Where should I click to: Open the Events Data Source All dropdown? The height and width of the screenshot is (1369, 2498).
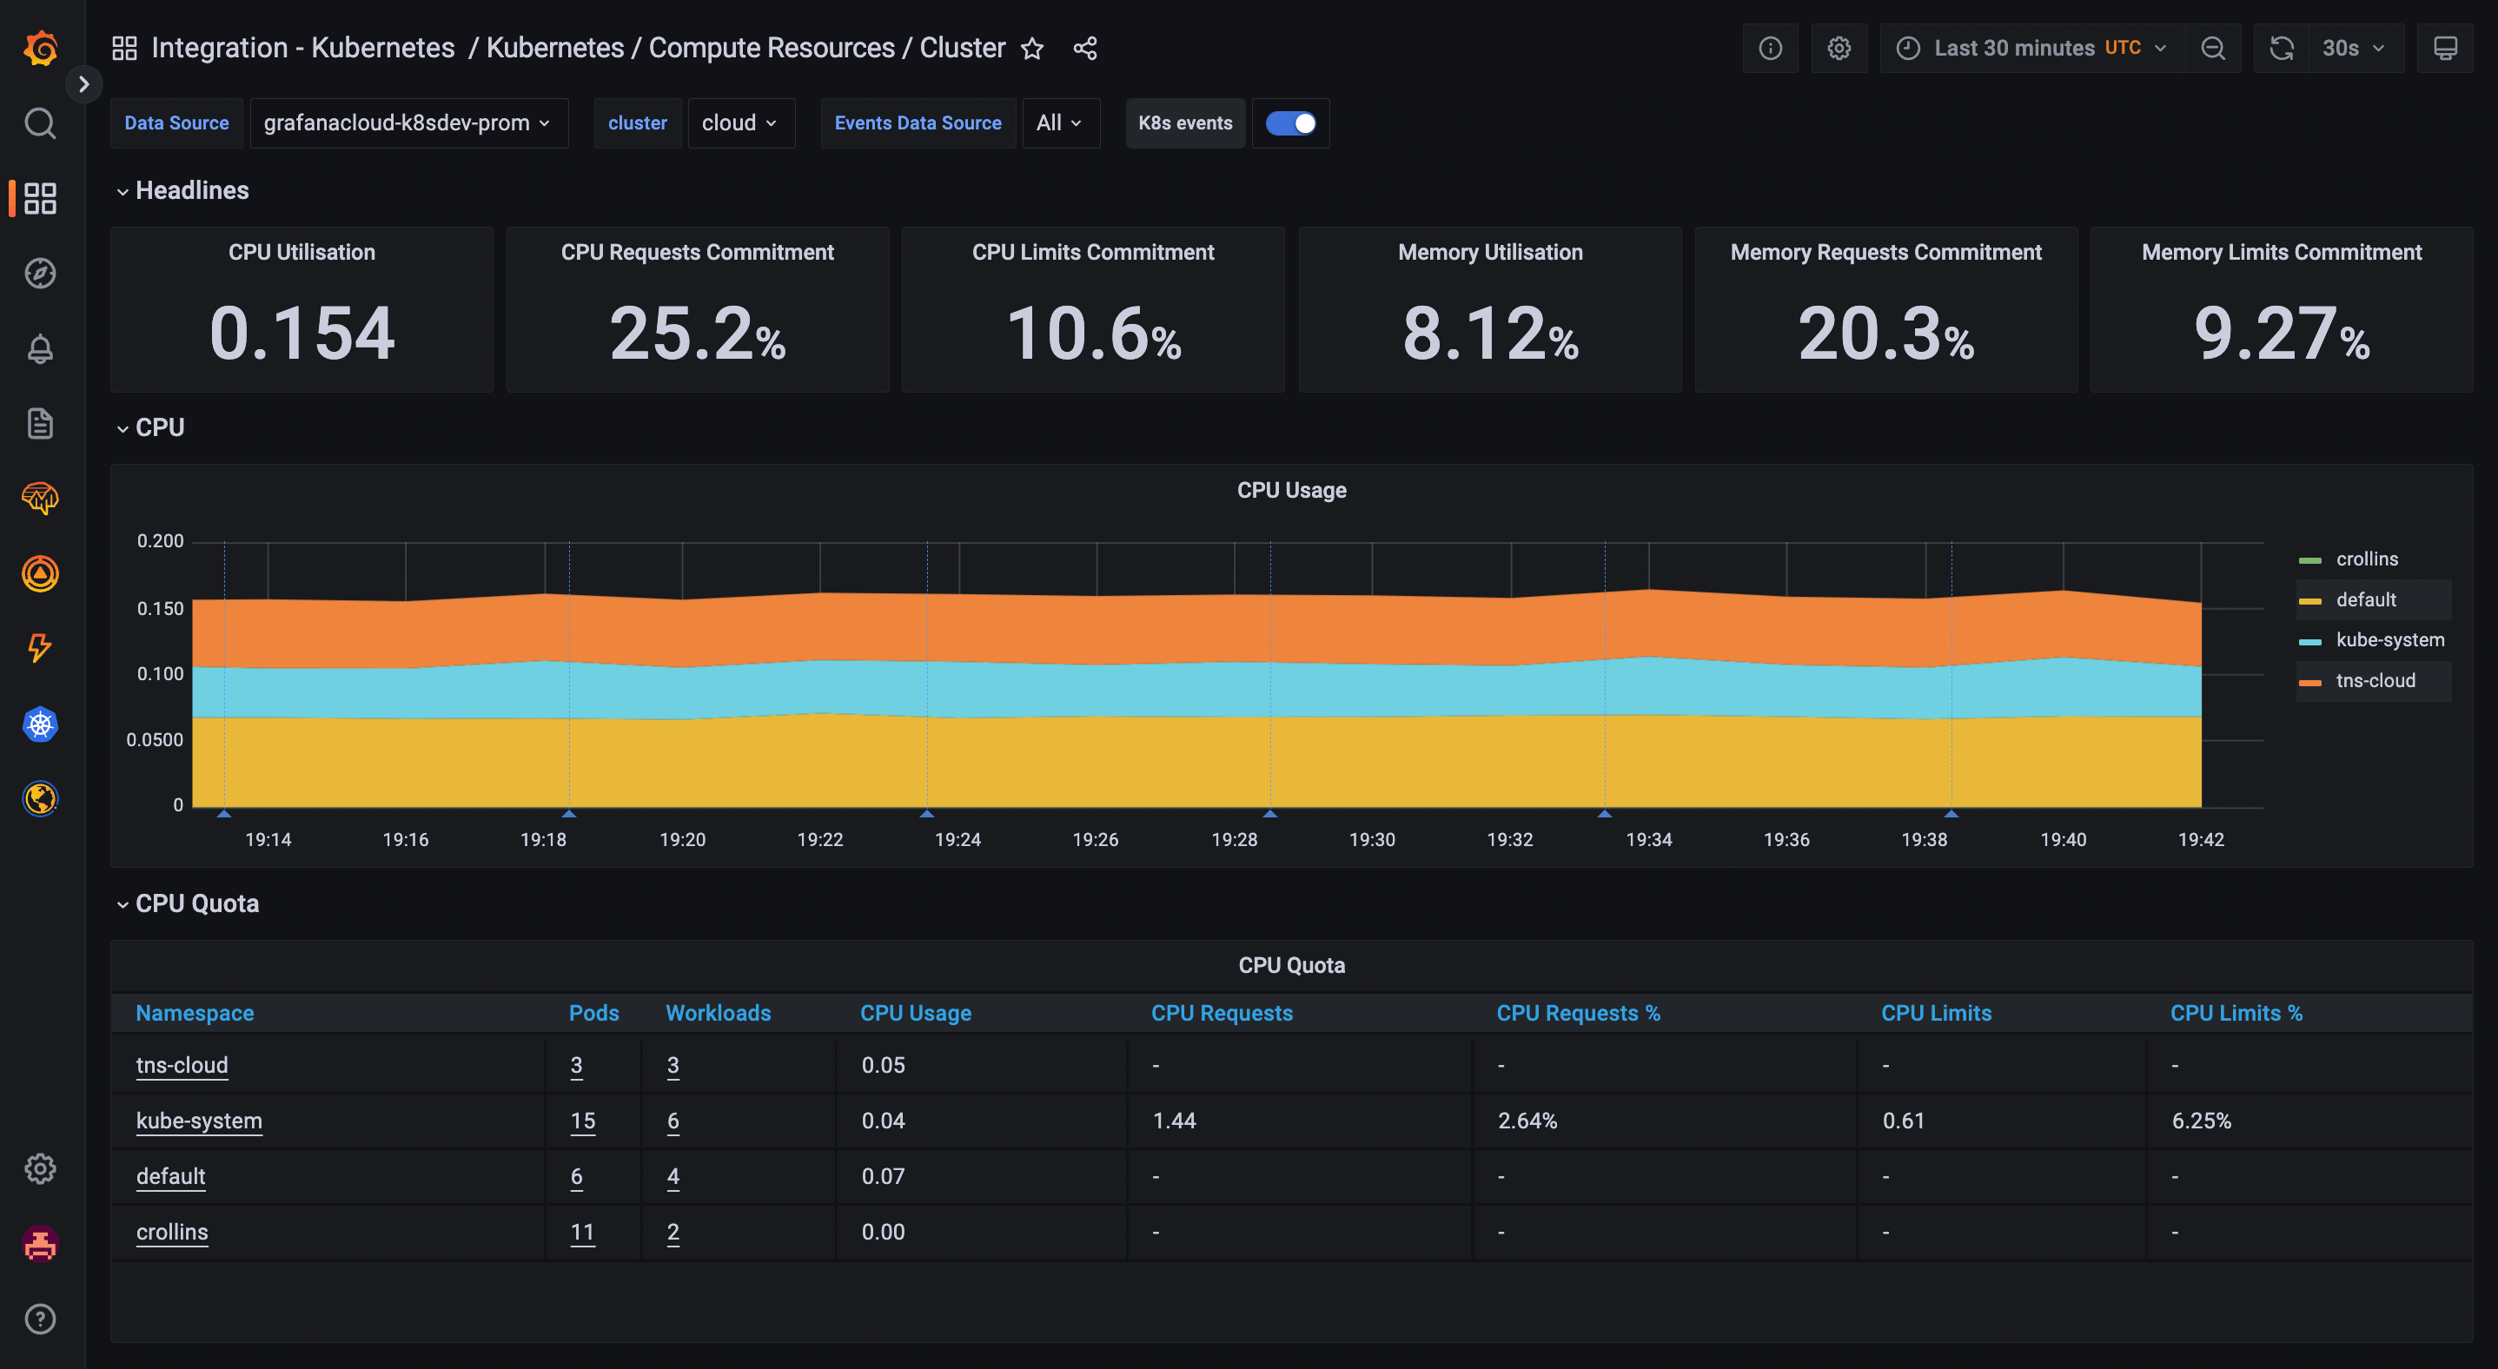click(x=1060, y=123)
